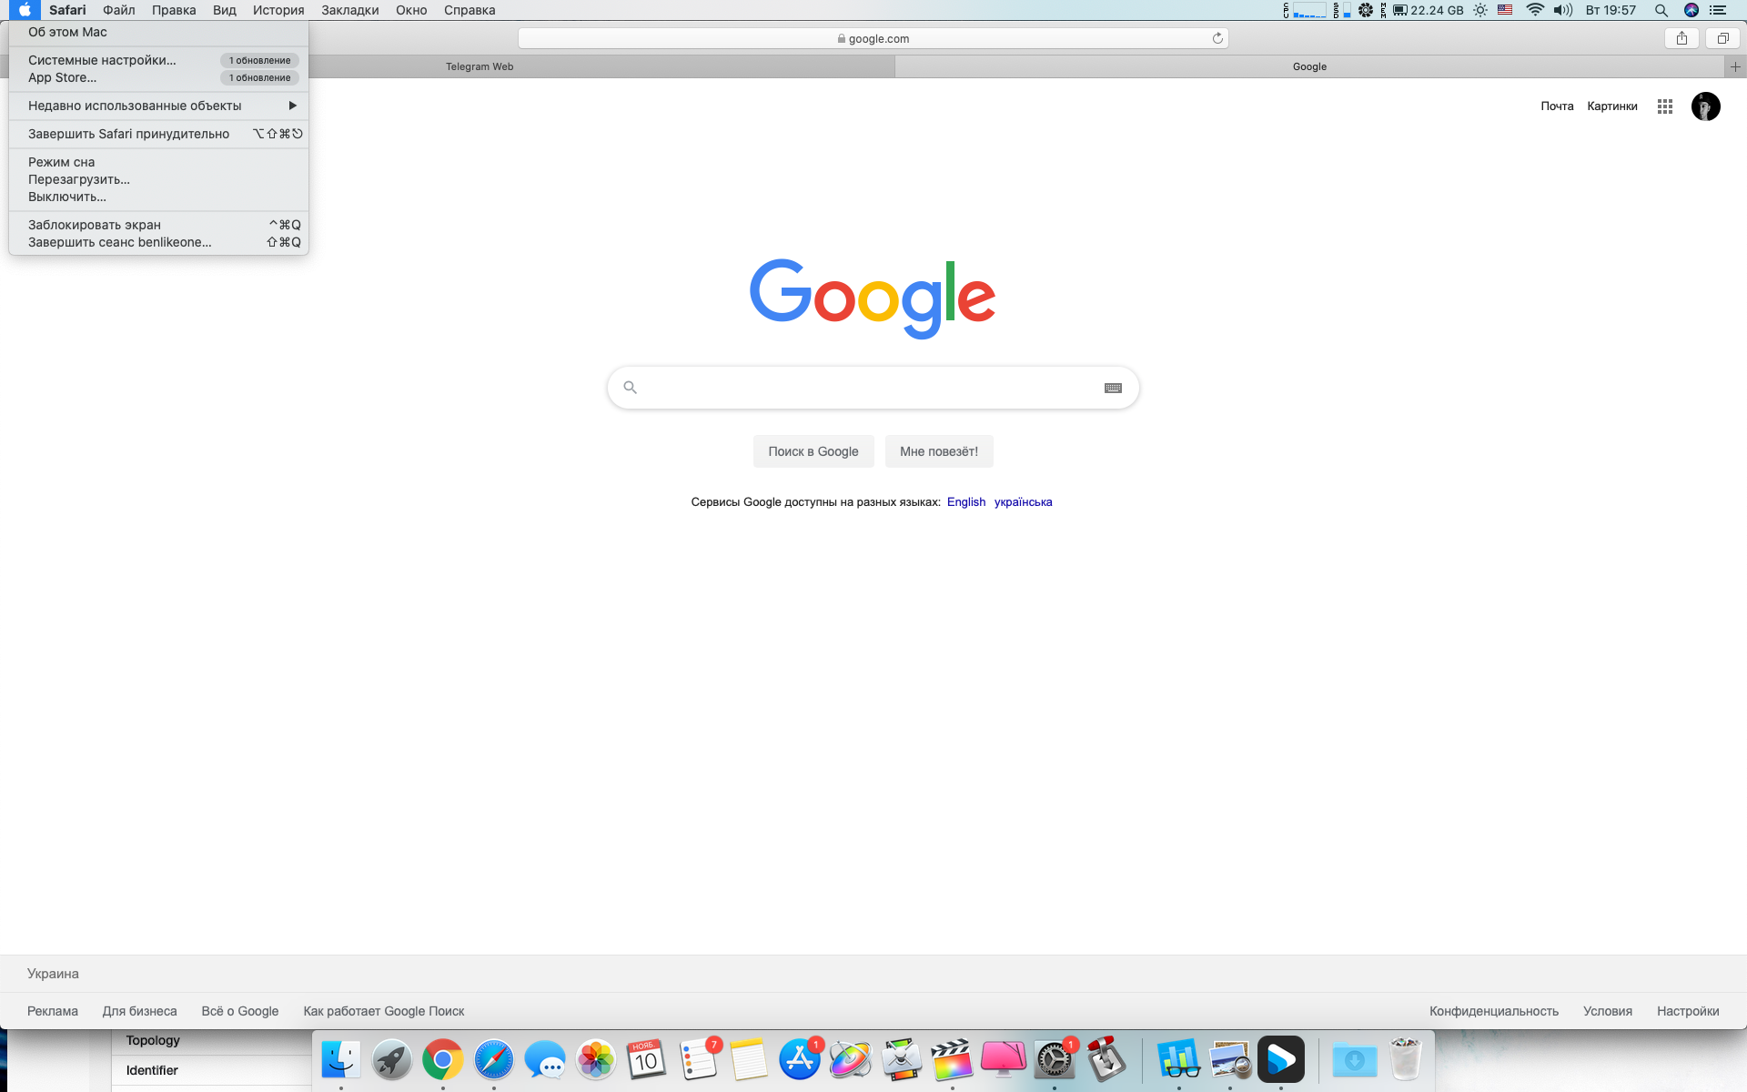Click Safari compass icon in the Dock
This screenshot has height=1092, width=1747.
pos(494,1060)
